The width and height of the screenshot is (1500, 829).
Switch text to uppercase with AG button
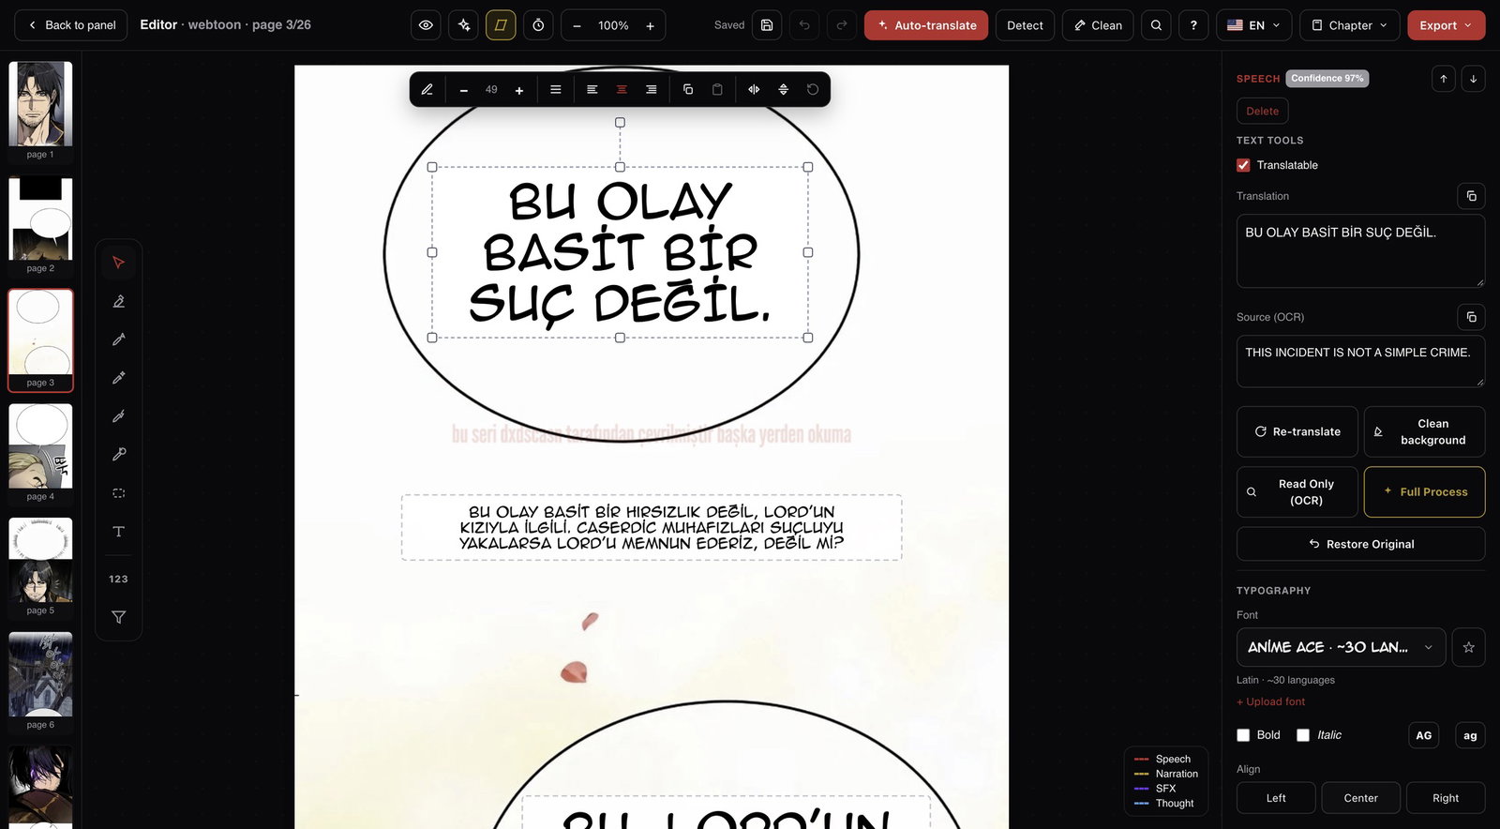(x=1424, y=735)
